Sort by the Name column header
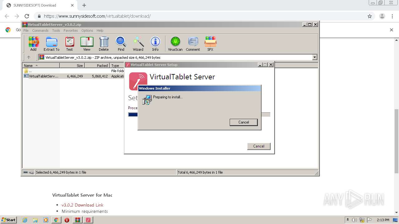This screenshot has width=399, height=224. pos(41,65)
